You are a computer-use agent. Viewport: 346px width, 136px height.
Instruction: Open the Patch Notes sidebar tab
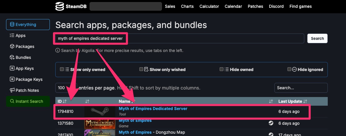coord(28,90)
